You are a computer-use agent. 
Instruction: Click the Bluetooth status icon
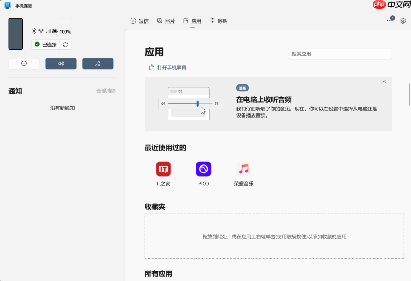pos(34,32)
